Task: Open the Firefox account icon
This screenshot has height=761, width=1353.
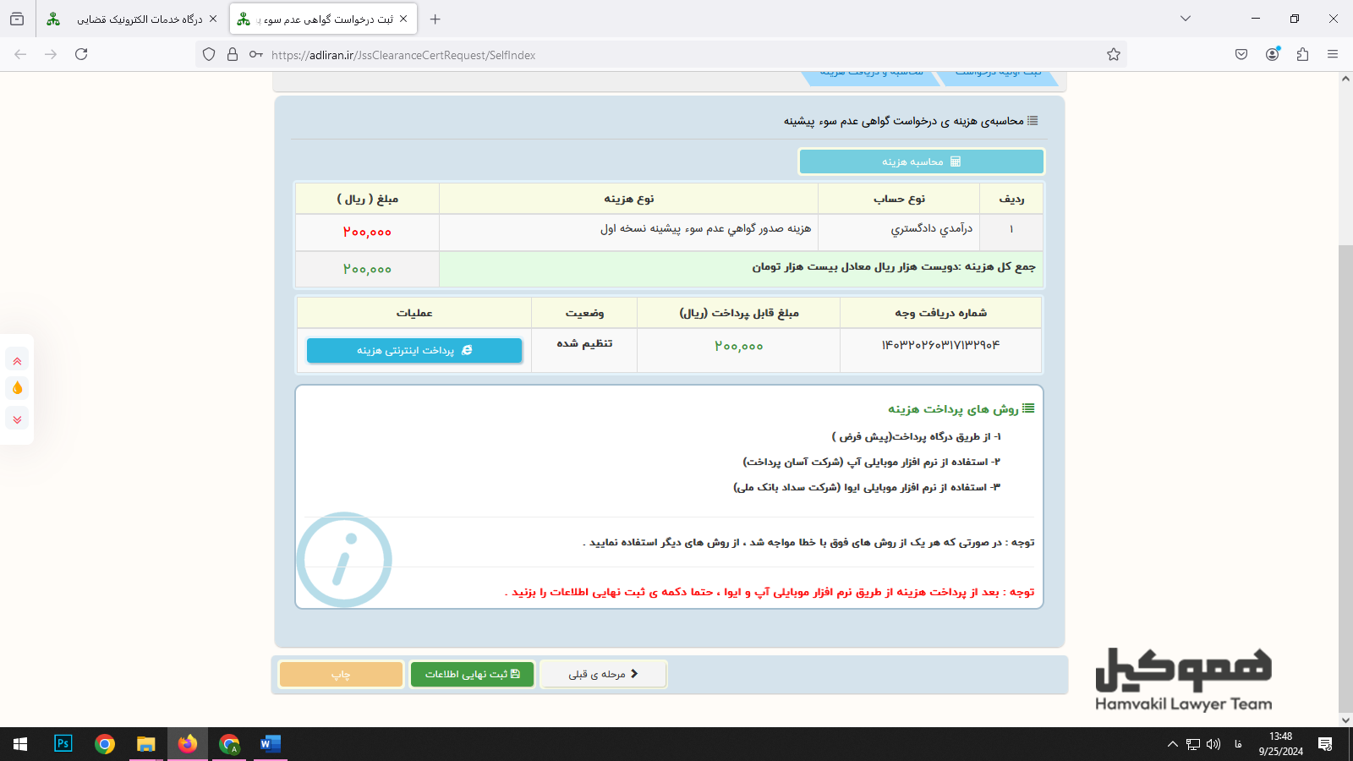Action: click(1272, 54)
